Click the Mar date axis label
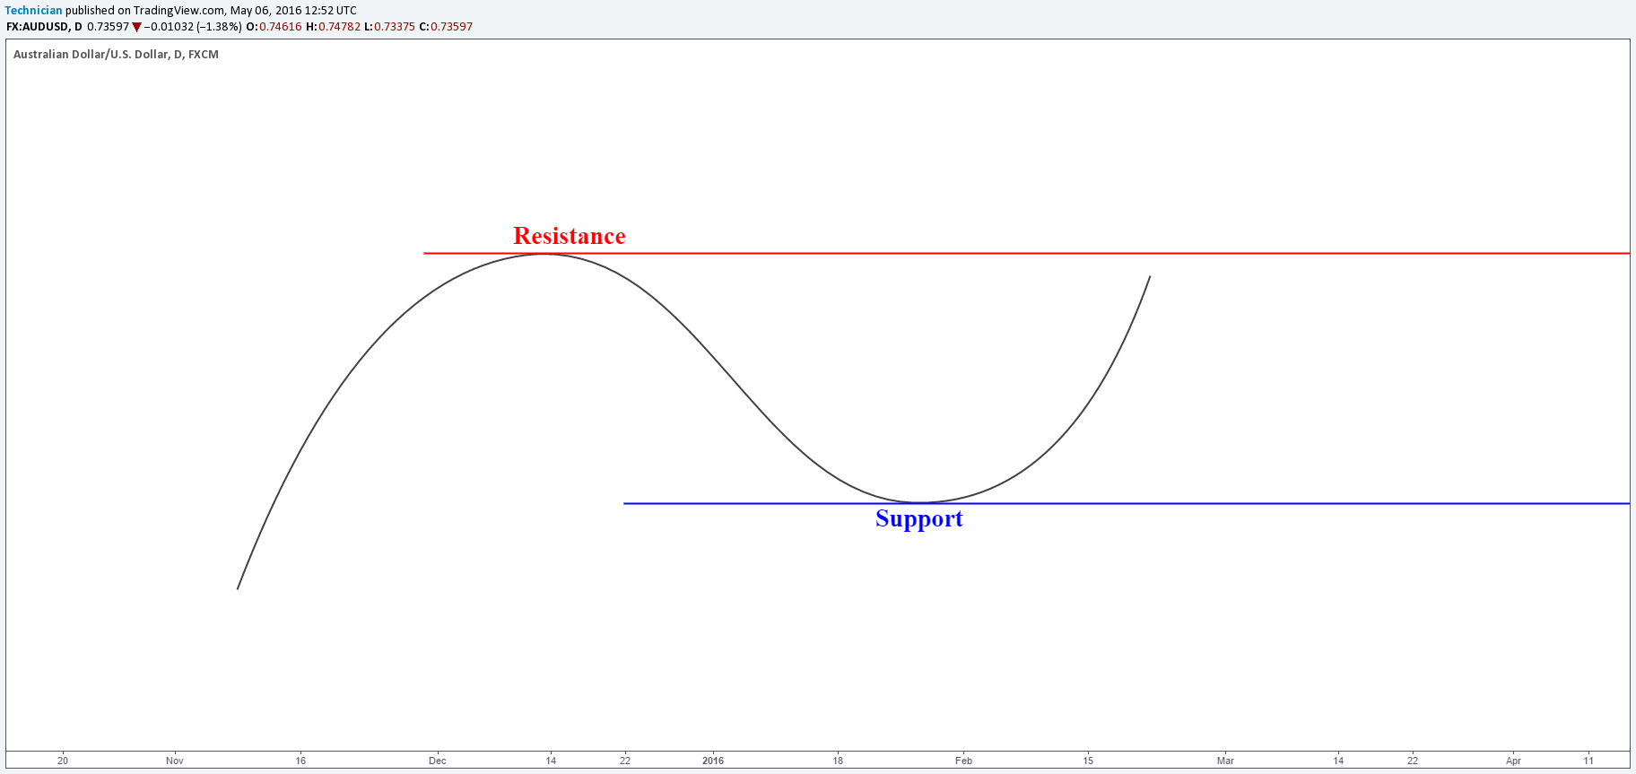The width and height of the screenshot is (1636, 774). click(x=1225, y=761)
